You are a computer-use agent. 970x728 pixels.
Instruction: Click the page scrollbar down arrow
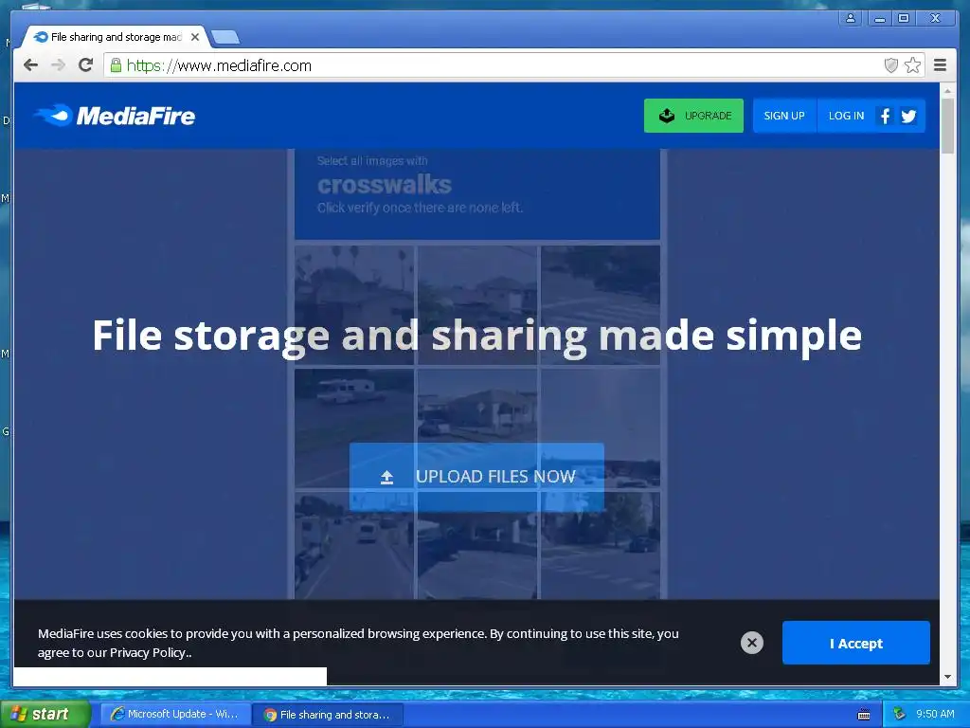pos(947,677)
